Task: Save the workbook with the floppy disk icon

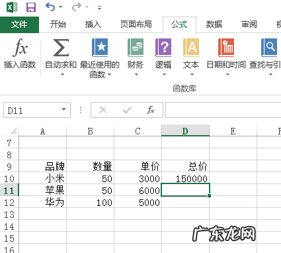Action: click(x=31, y=7)
